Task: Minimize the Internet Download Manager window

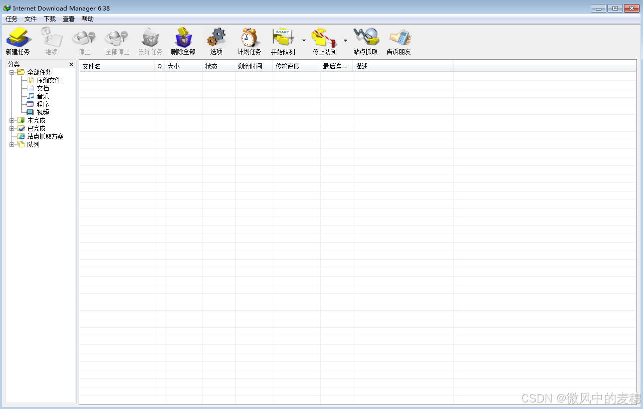Action: [598, 8]
